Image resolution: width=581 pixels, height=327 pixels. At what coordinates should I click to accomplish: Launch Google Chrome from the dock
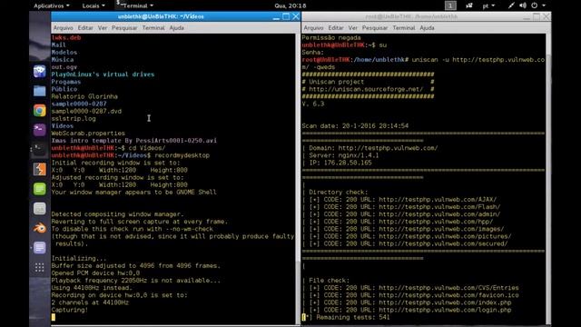39,111
